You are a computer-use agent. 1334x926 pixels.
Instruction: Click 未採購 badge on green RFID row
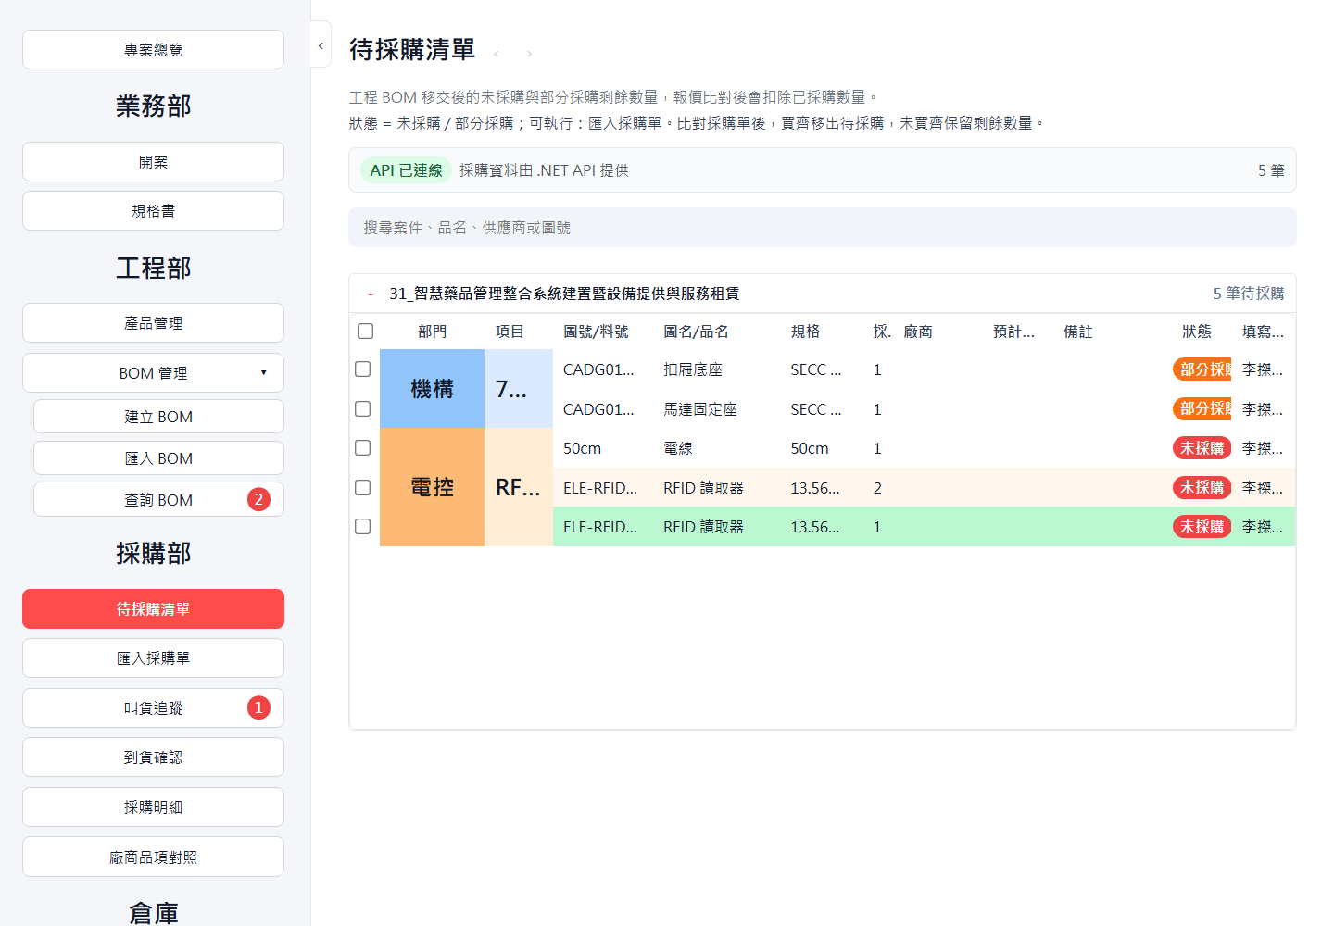(1202, 526)
